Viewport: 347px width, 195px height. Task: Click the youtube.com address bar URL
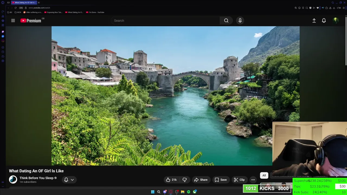point(39,8)
